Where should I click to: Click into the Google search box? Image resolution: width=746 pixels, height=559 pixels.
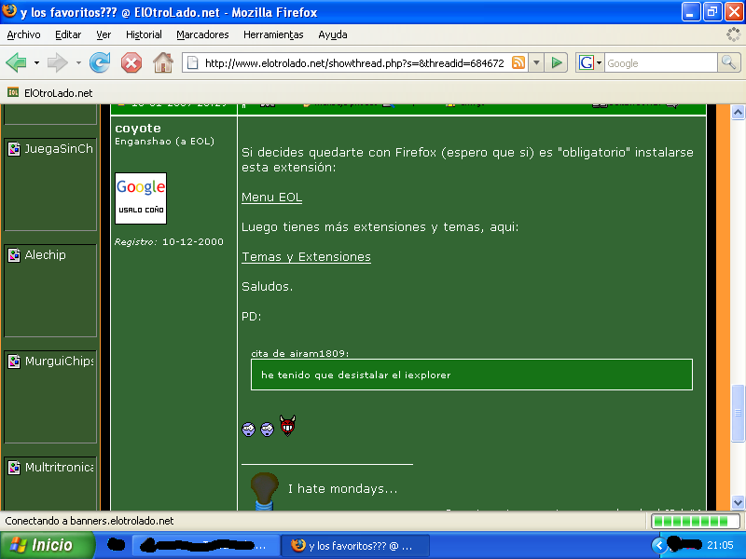tap(660, 62)
